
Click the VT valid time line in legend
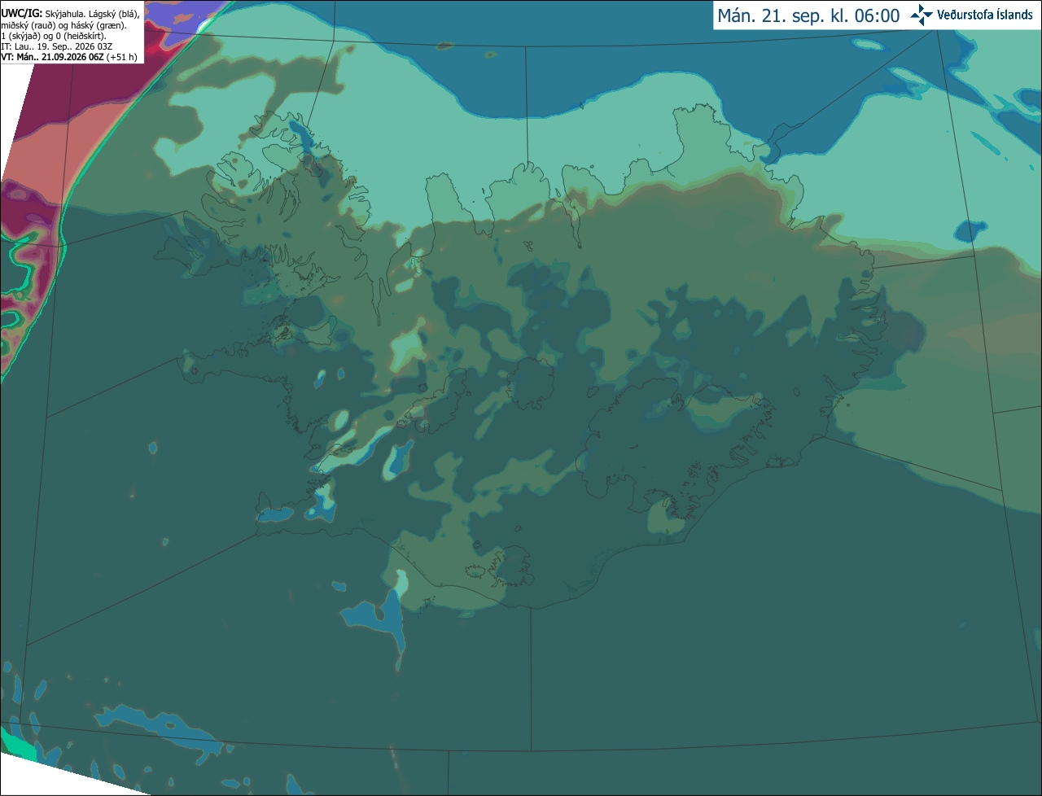click(69, 57)
